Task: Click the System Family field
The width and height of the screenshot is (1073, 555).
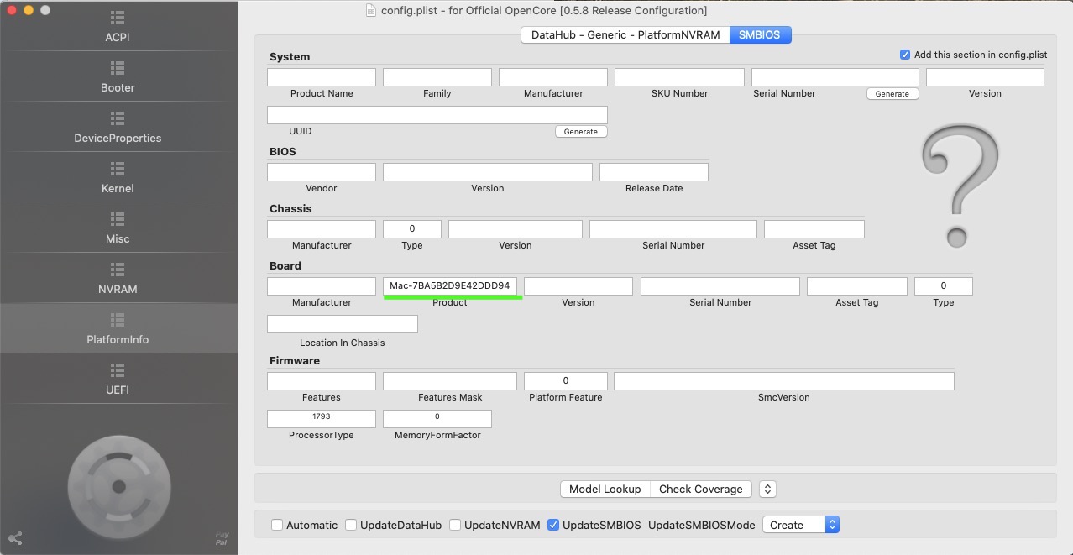Action: (x=437, y=77)
